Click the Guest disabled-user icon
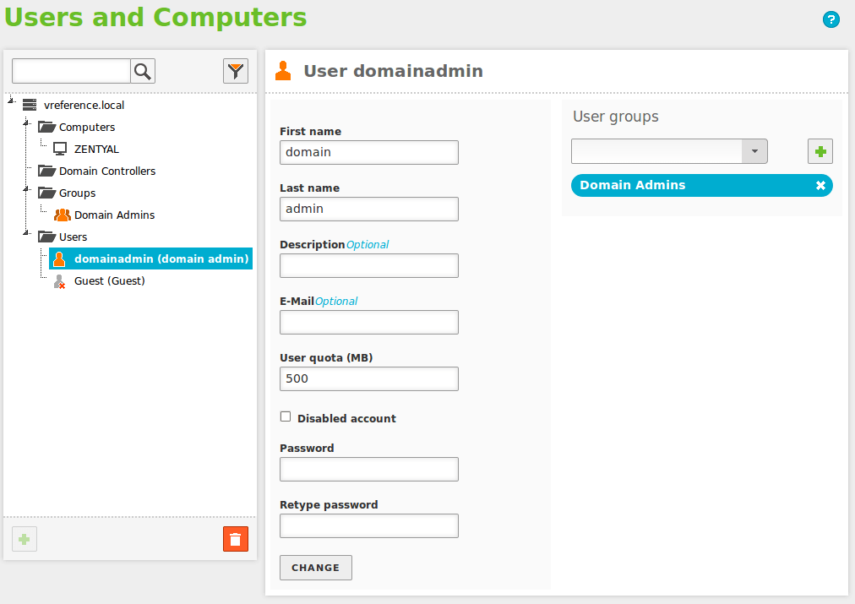 point(58,280)
